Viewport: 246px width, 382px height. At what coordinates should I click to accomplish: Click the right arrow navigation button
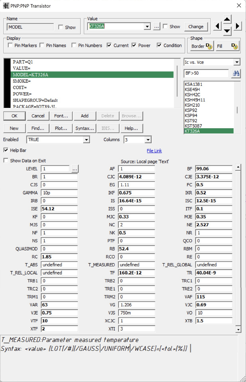click(x=238, y=26)
